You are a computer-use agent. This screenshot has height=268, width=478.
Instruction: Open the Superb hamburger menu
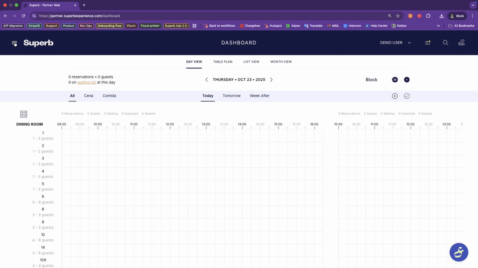coord(14,43)
